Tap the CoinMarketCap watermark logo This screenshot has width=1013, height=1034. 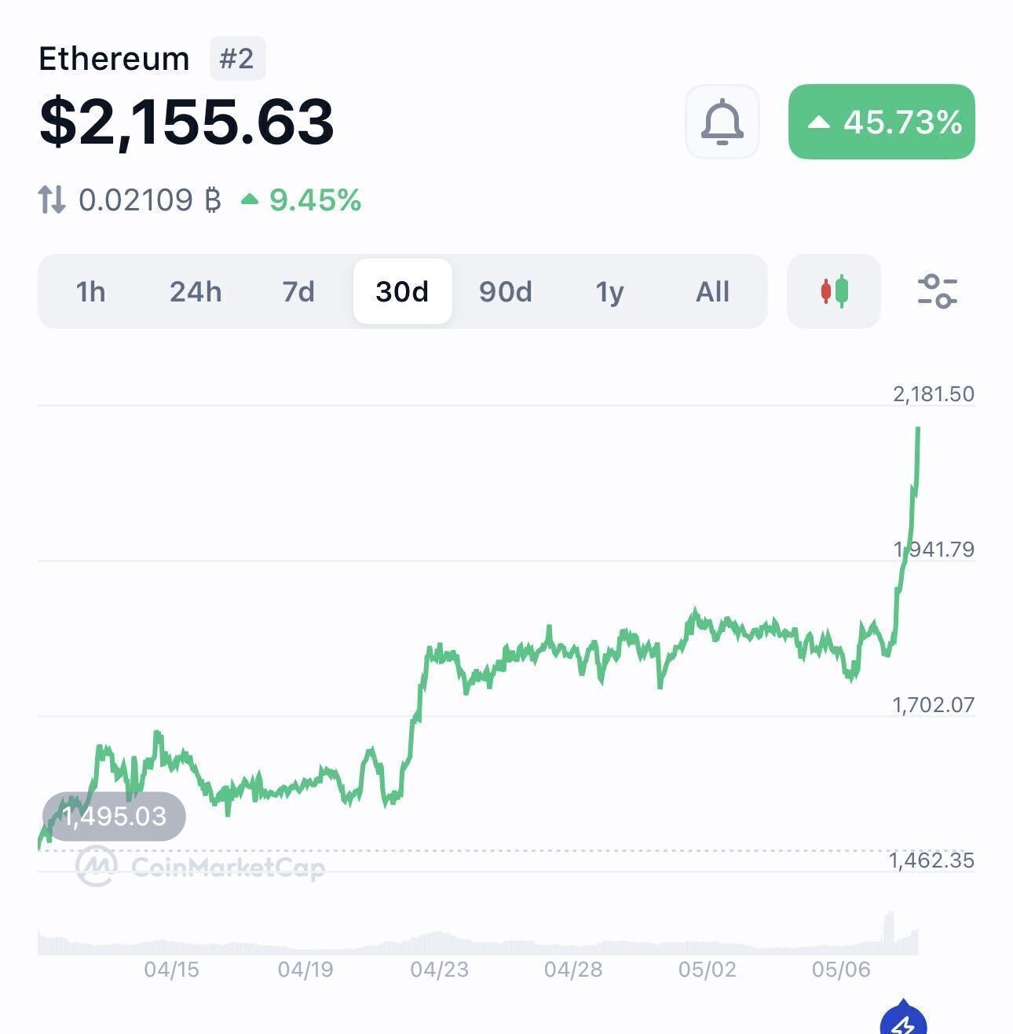click(200, 867)
